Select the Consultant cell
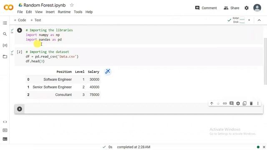This screenshot has height=150, width=267. (63, 95)
